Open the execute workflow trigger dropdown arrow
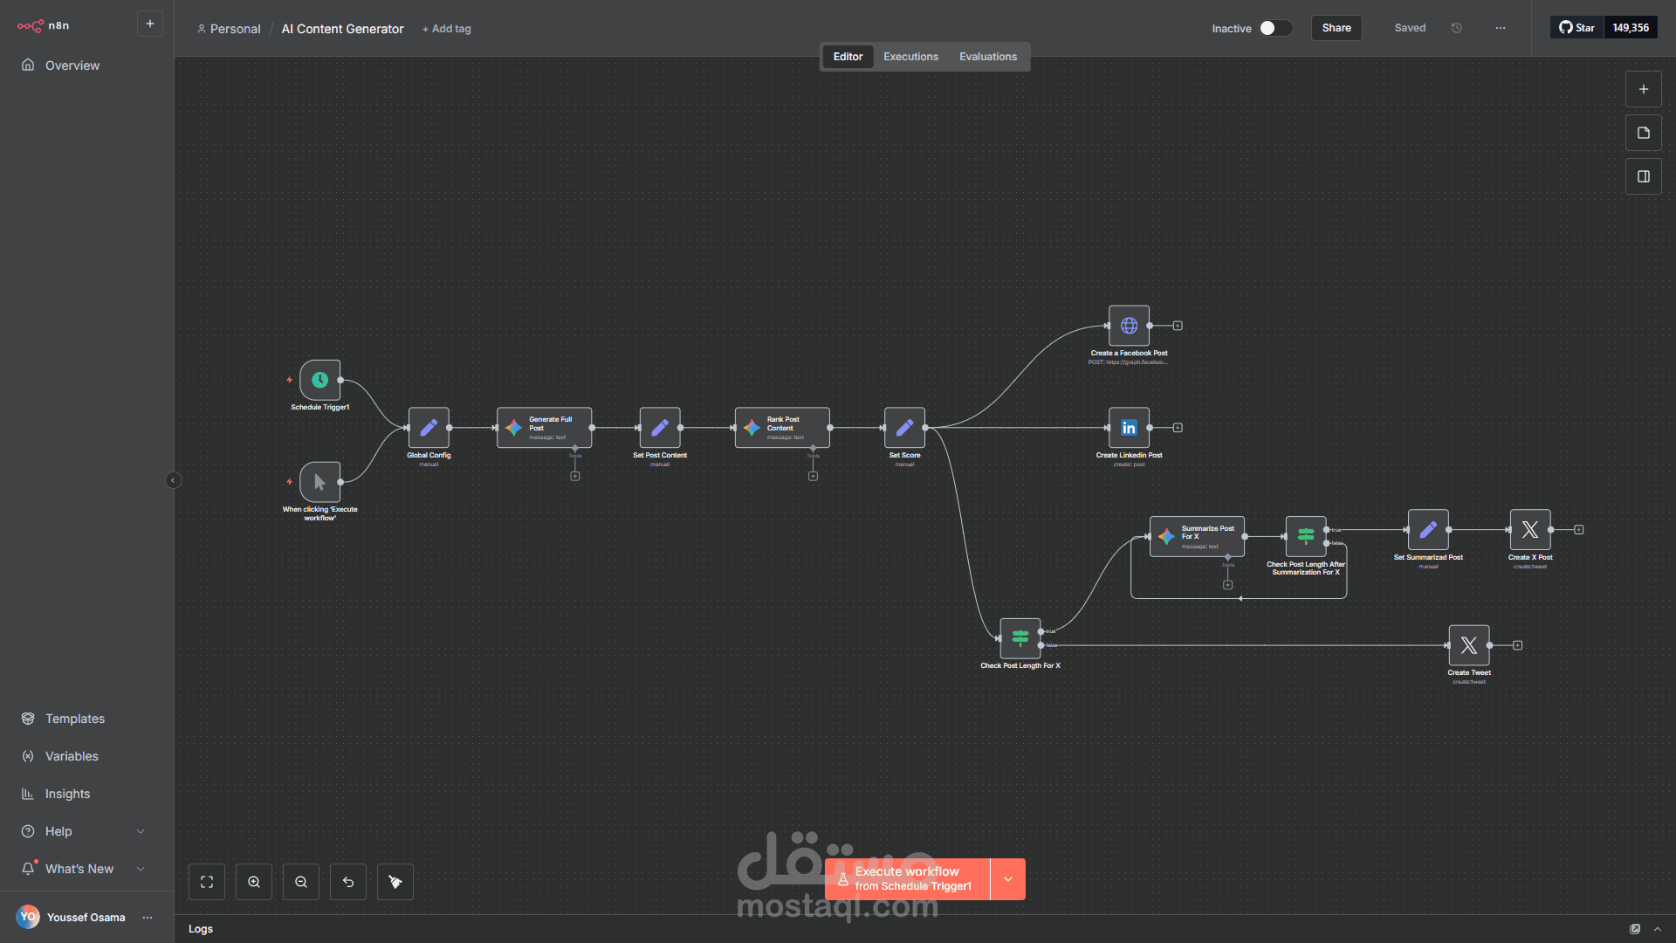The width and height of the screenshot is (1676, 943). coord(1008,879)
